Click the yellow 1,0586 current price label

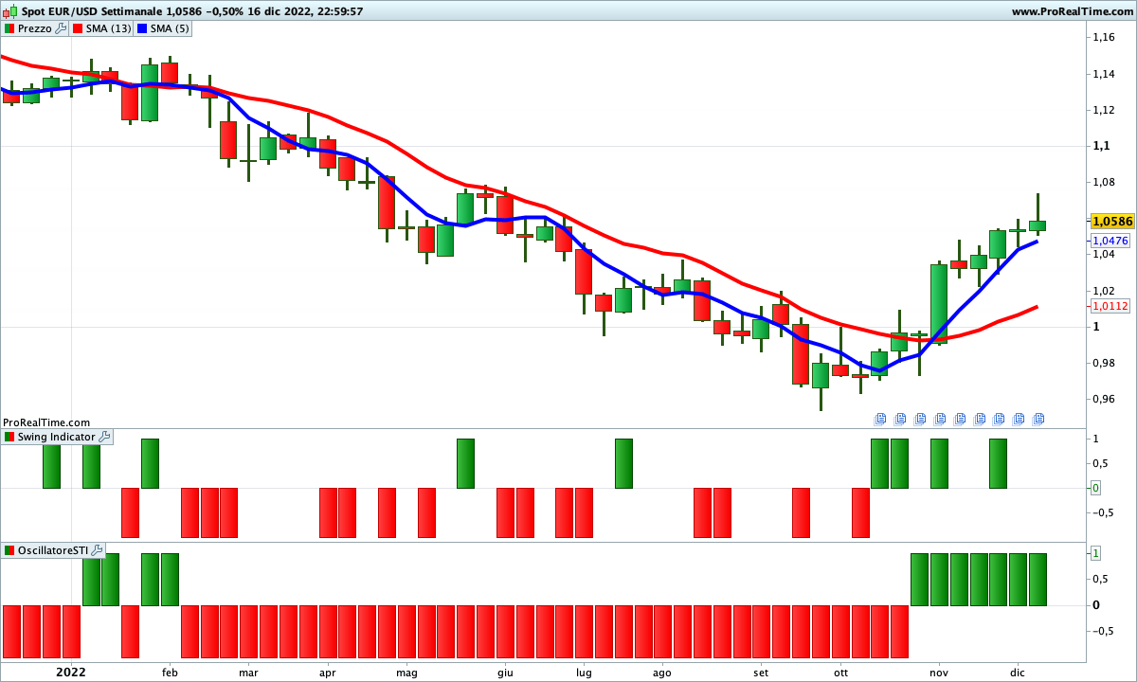[x=1110, y=221]
